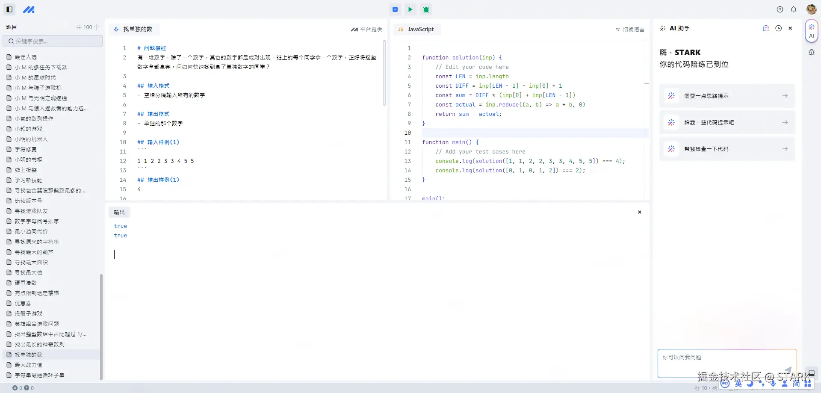
Task: Expand 帮我检查一下代码 suggestion
Action: tap(727, 149)
